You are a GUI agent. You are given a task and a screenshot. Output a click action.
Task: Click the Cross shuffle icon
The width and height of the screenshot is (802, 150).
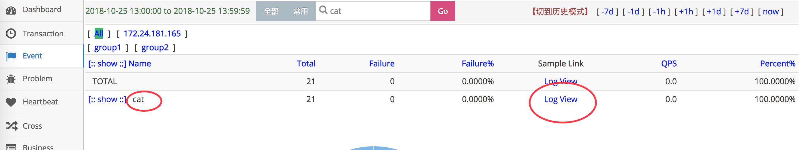click(x=11, y=126)
